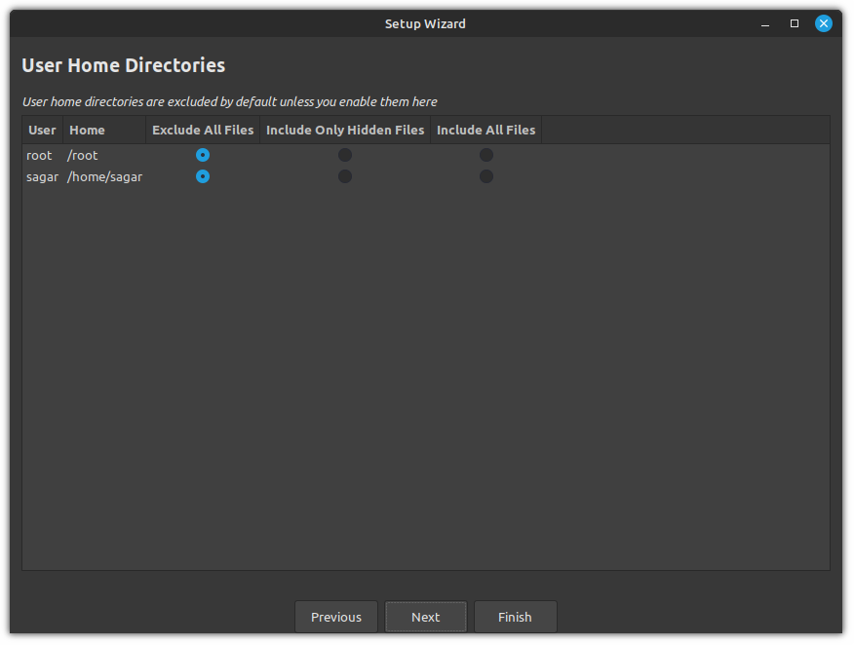The height and width of the screenshot is (645, 854).
Task: Click the Next button
Action: [x=425, y=617]
